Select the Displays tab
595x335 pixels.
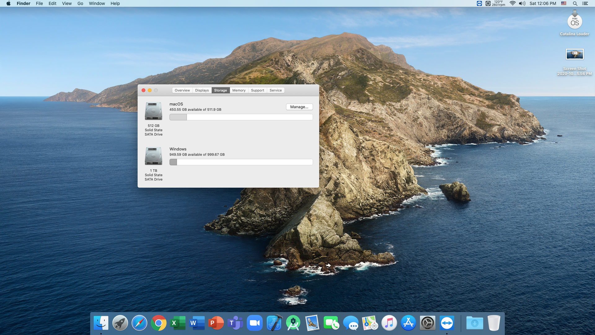(202, 90)
